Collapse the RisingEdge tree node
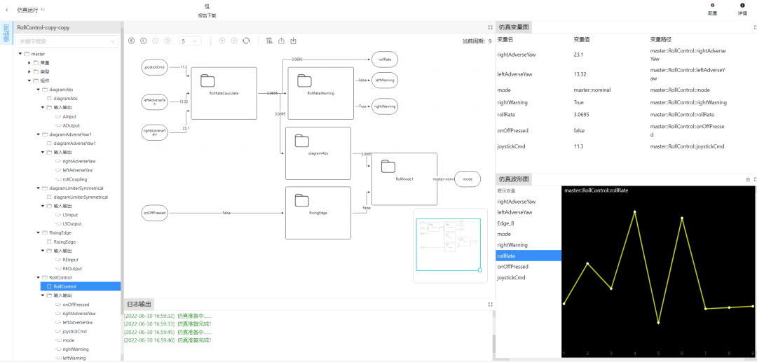757x362 pixels. click(x=38, y=232)
